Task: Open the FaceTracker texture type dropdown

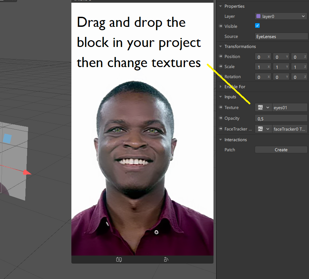Action: [x=263, y=129]
